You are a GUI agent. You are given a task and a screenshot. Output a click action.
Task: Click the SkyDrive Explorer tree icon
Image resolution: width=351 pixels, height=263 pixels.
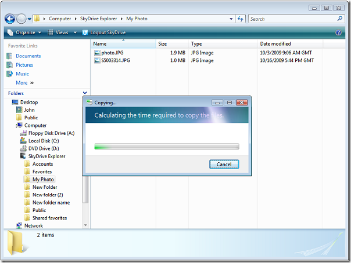(x=23, y=156)
